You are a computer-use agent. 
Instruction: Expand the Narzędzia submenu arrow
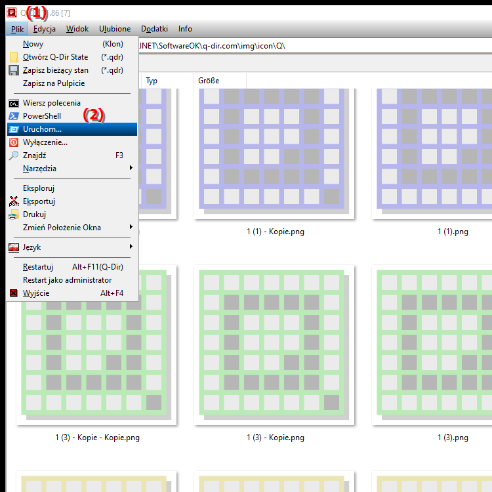point(131,168)
